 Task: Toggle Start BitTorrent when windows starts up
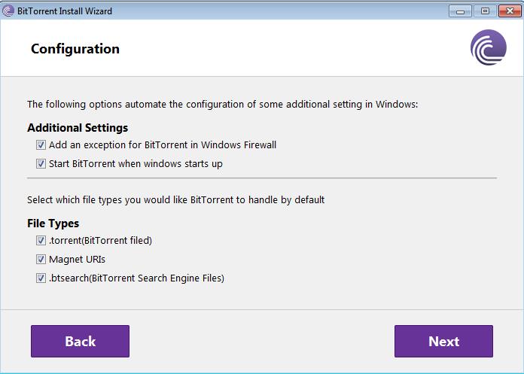click(41, 163)
